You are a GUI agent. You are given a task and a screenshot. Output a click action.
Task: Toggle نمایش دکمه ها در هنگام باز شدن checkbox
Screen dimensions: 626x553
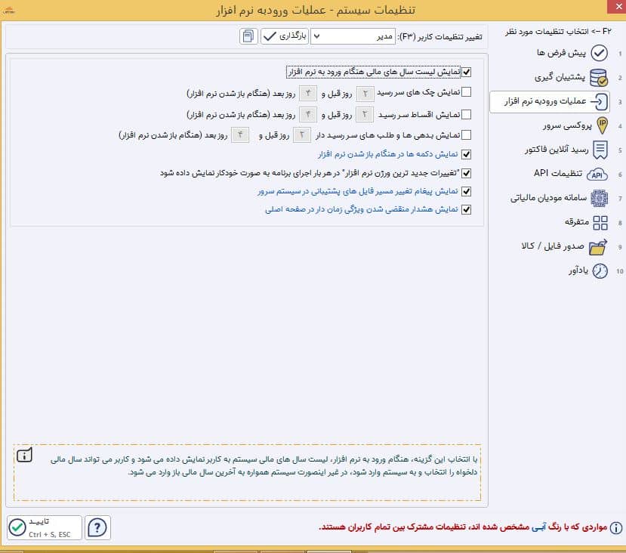coord(466,154)
